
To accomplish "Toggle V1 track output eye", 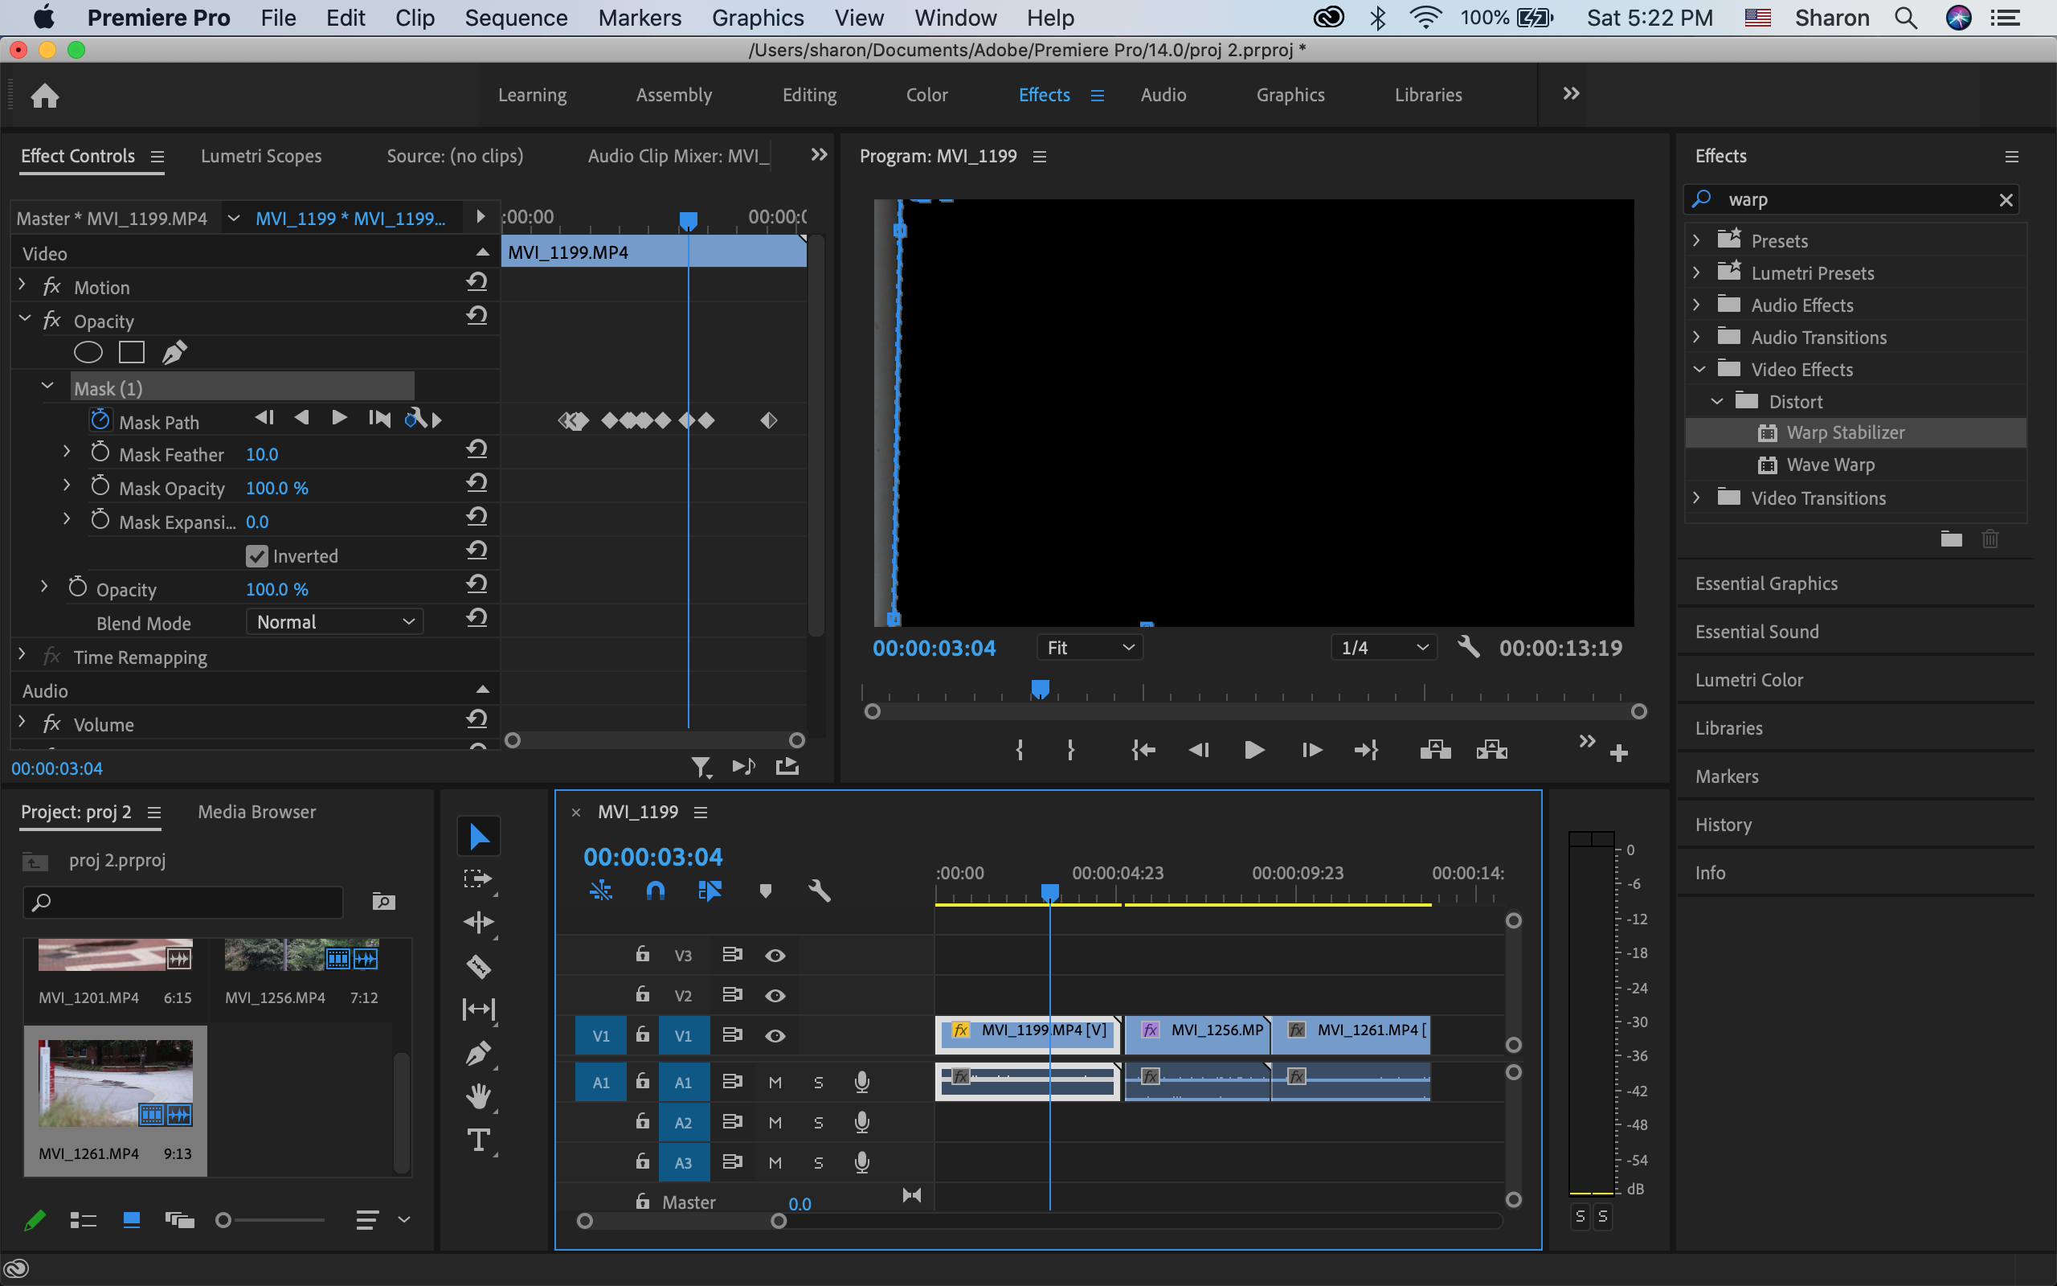I will click(775, 1036).
